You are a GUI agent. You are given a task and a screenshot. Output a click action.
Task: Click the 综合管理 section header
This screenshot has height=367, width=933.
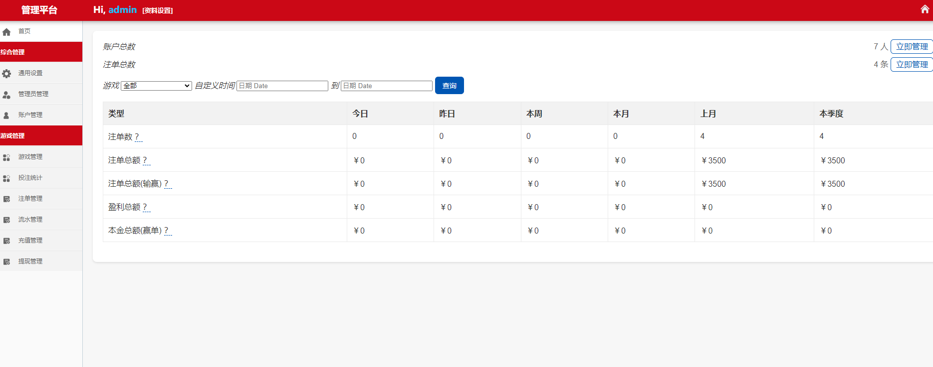coord(41,52)
